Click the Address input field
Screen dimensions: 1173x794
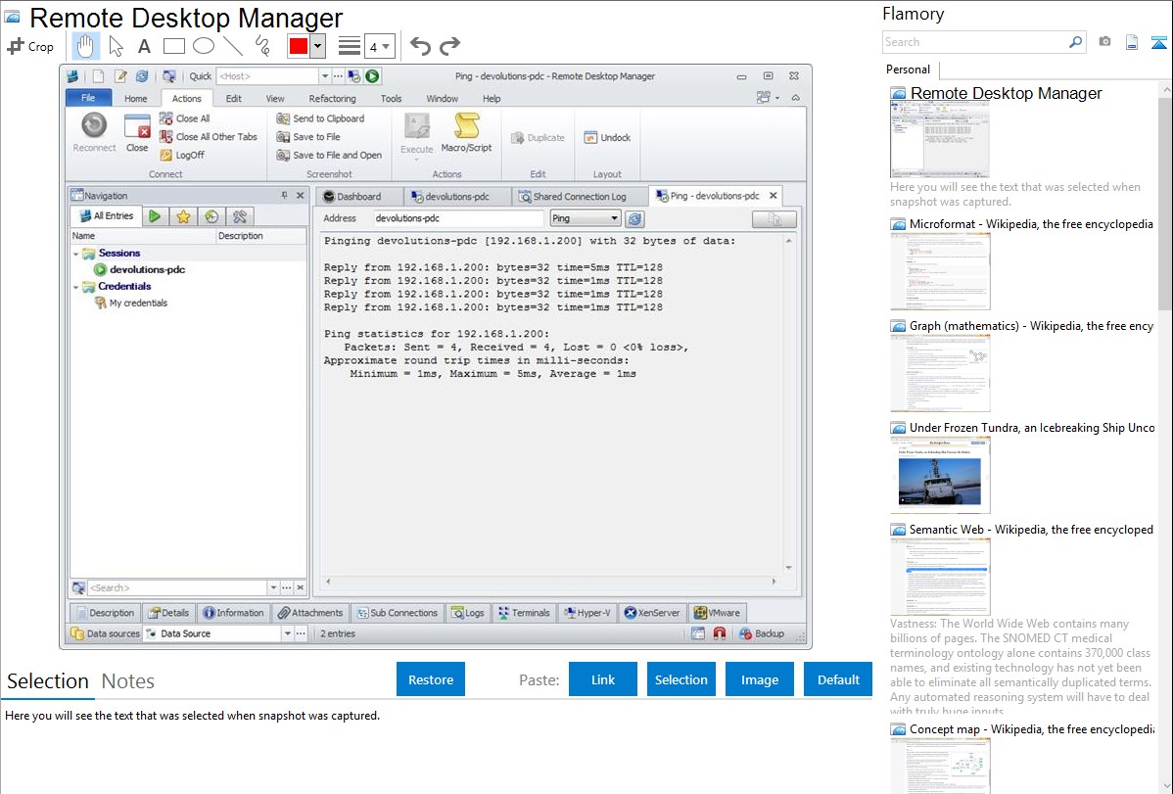458,218
